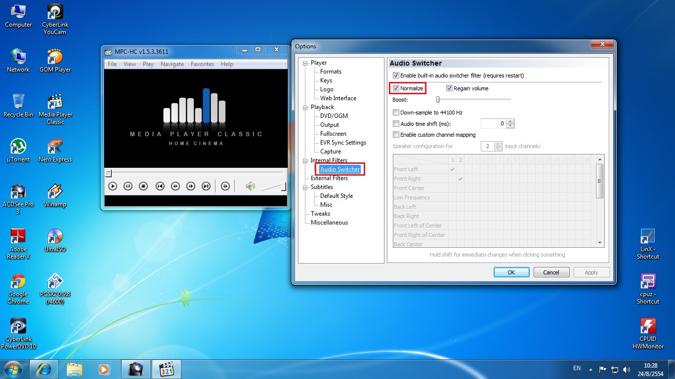Screen dimensions: 675x379
Task: Select the CyberLink YouCam desktop icon
Action: pos(55,20)
